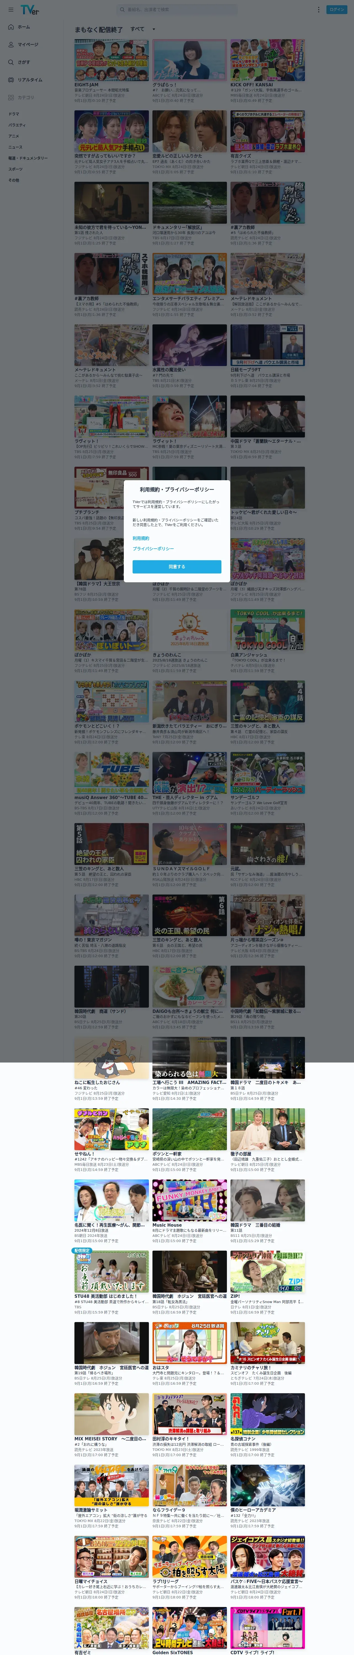Open プライバシーポリシー link in dialog
This screenshot has height=1655, width=354.
(153, 549)
